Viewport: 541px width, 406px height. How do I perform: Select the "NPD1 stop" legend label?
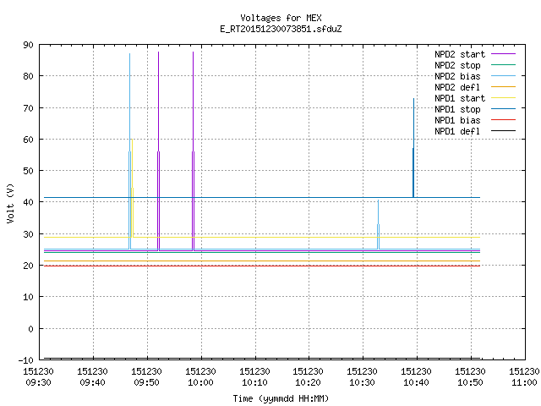pyautogui.click(x=457, y=109)
